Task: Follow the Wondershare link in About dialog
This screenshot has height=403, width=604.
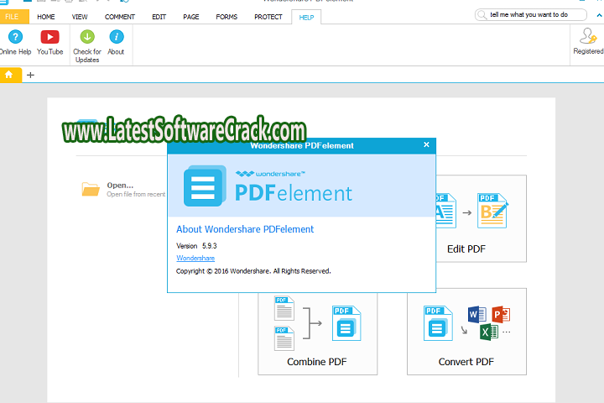Action: (x=195, y=259)
